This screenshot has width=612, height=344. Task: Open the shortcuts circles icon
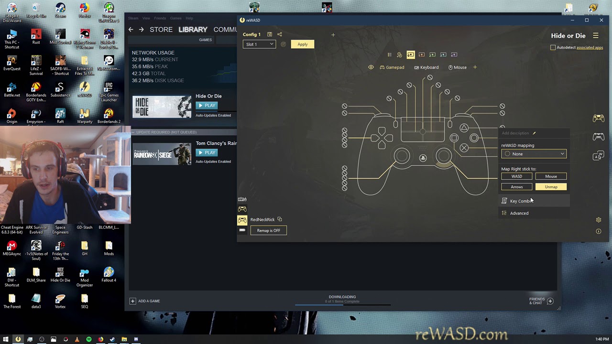(x=400, y=54)
